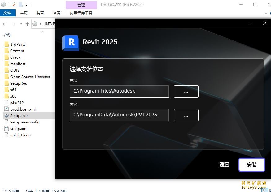
Task: Go back using Explorer's back arrow
Action: [x=5, y=24]
